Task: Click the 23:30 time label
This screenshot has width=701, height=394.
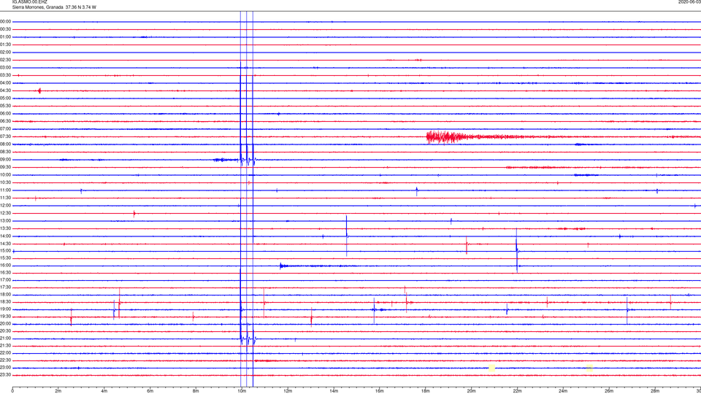Action: tap(6, 375)
